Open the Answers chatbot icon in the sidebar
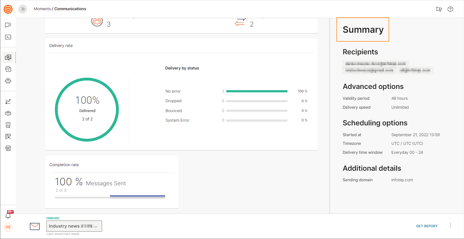464x239 pixels. (x=8, y=81)
